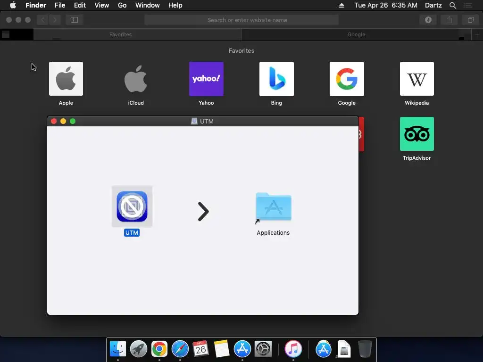This screenshot has height=362, width=483.
Task: Open the Wikipedia favorite tile
Action: (x=417, y=79)
